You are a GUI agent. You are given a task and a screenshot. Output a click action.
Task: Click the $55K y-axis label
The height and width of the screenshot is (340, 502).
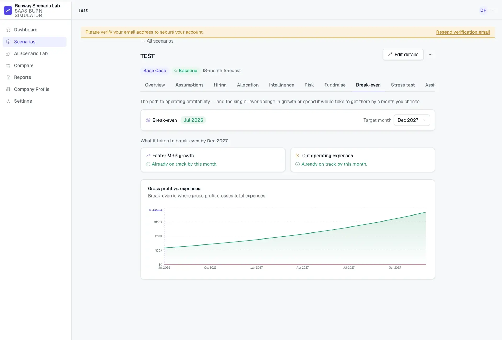(x=158, y=250)
